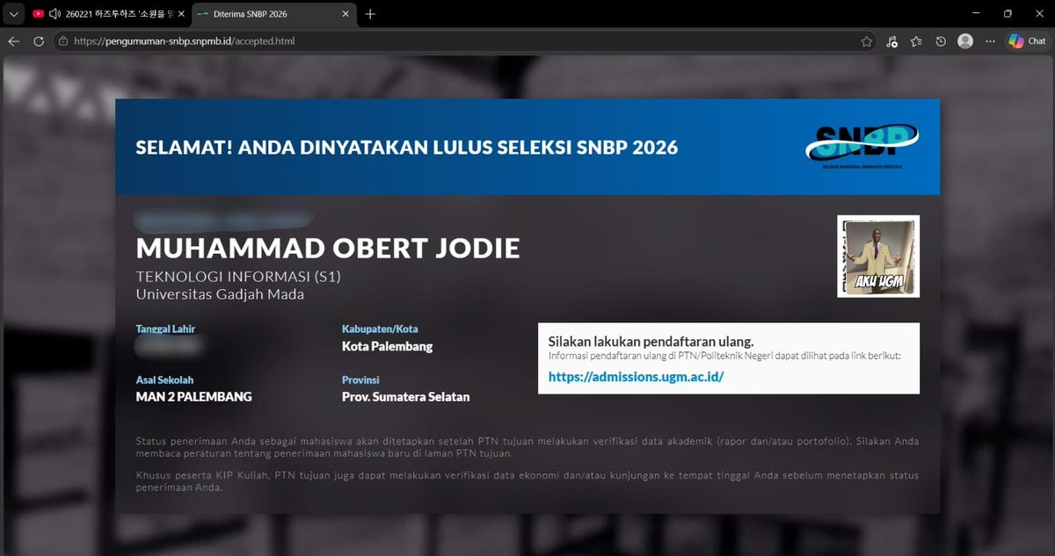Click the Asal Sekolah label
This screenshot has width=1055, height=556.
point(164,380)
